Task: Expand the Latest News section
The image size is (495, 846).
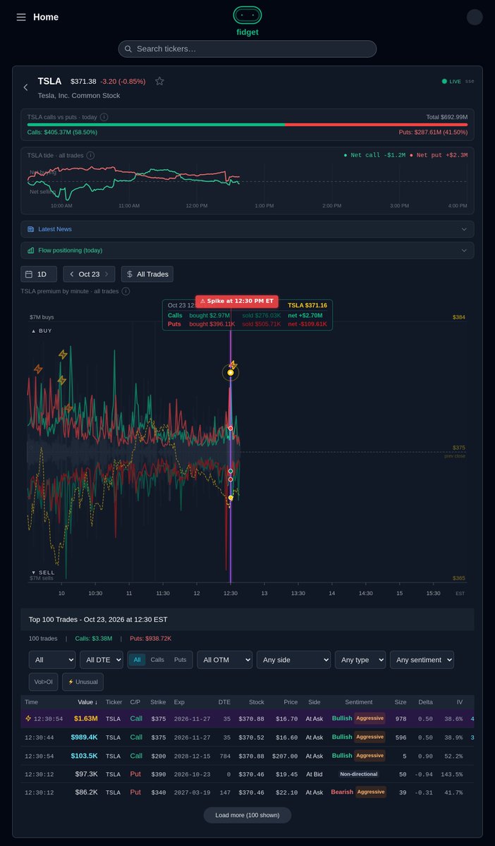Action: point(248,229)
